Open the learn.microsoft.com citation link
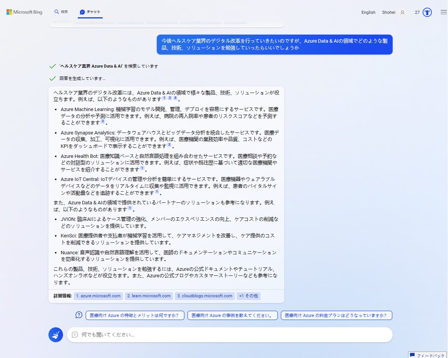The image size is (448, 358). (149, 296)
